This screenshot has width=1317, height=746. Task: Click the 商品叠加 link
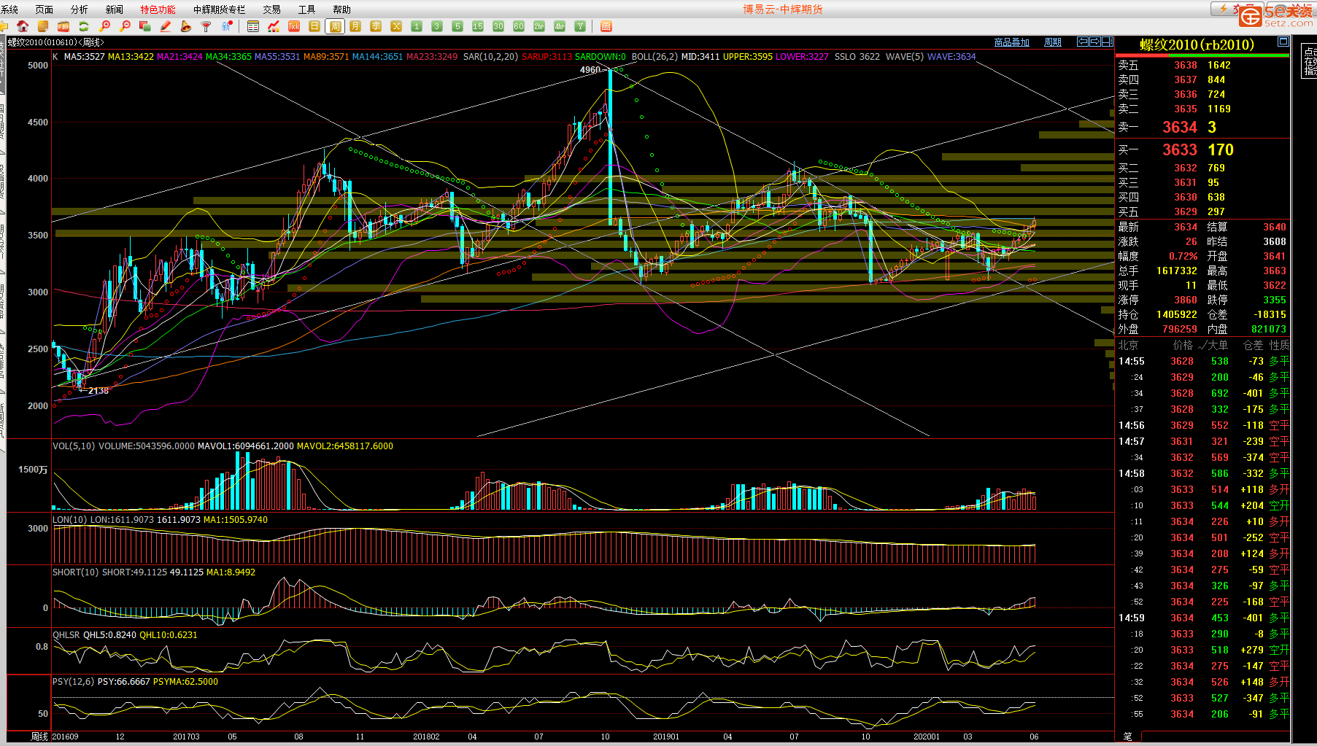point(1012,42)
